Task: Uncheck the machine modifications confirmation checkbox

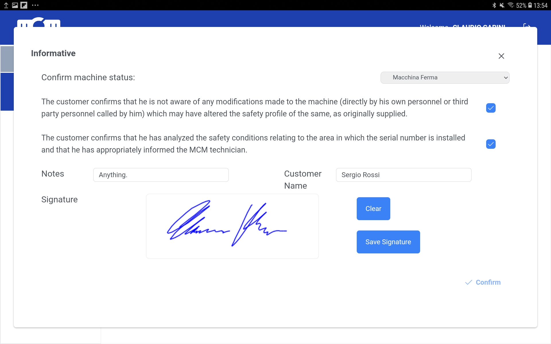Action: pos(491,108)
